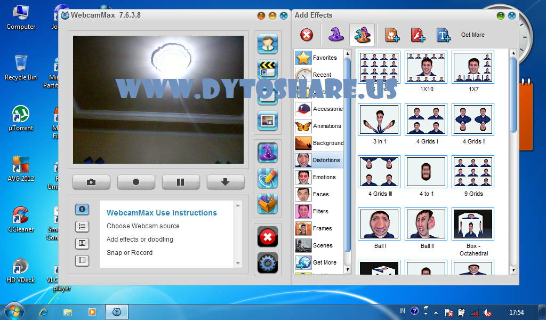
Task: Open the µTorrent desktop icon
Action: [21, 118]
